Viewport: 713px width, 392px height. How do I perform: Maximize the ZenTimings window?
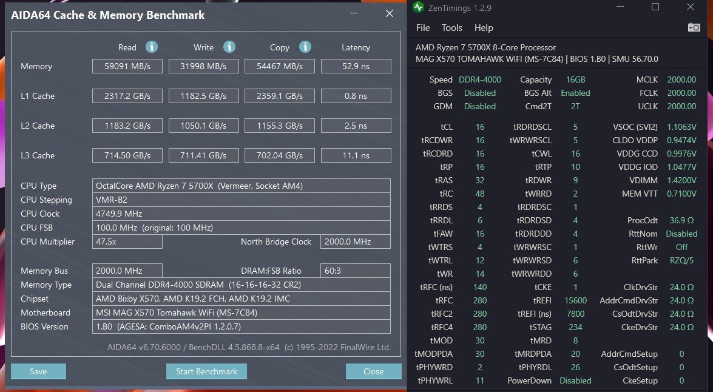[x=655, y=7]
